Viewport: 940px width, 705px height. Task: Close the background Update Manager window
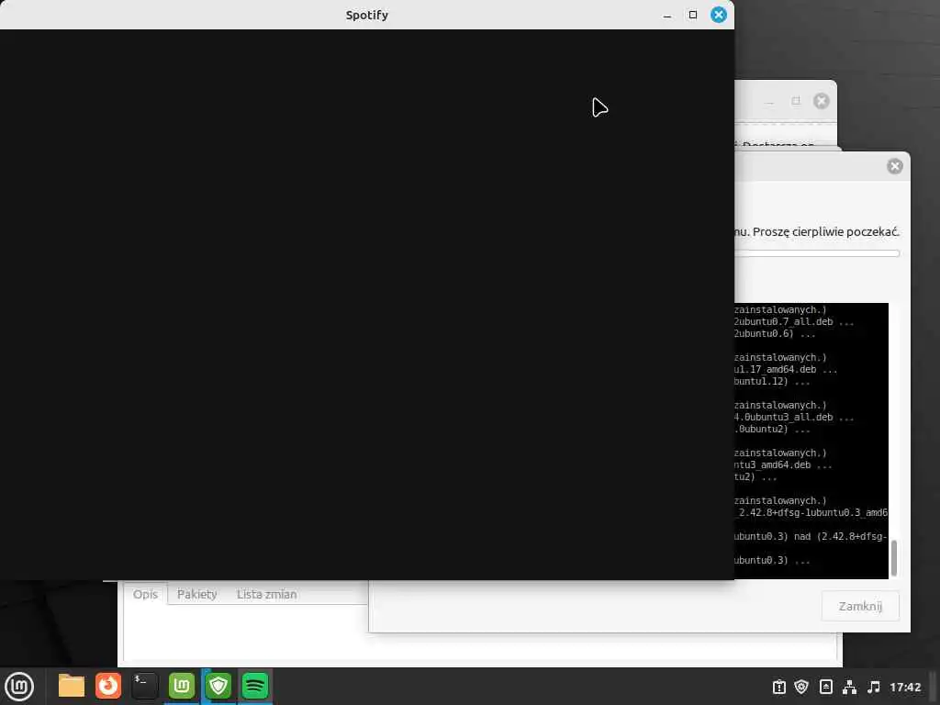click(822, 101)
